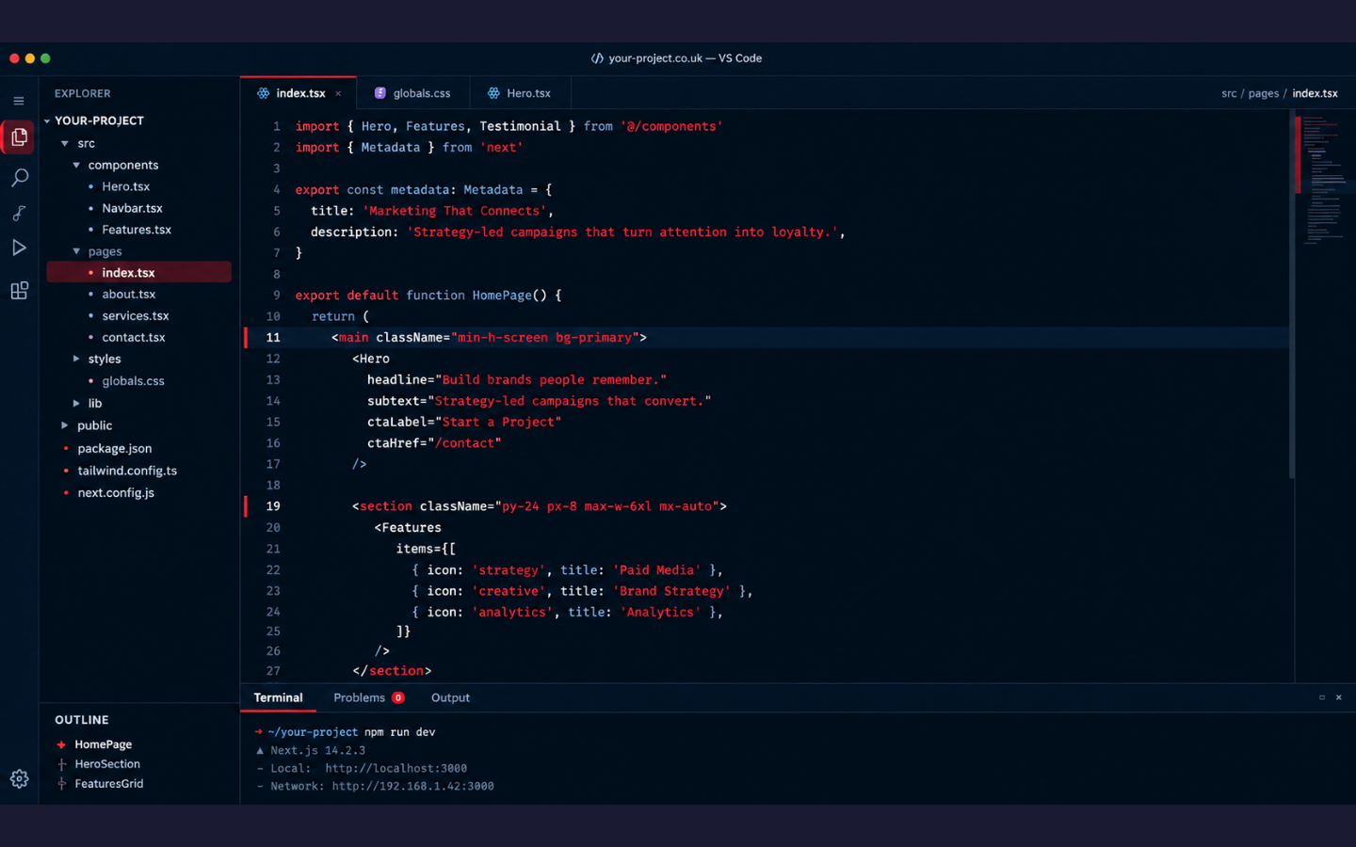Click the editor vertical scrollbar
This screenshot has height=847, width=1356.
pos(1292,295)
